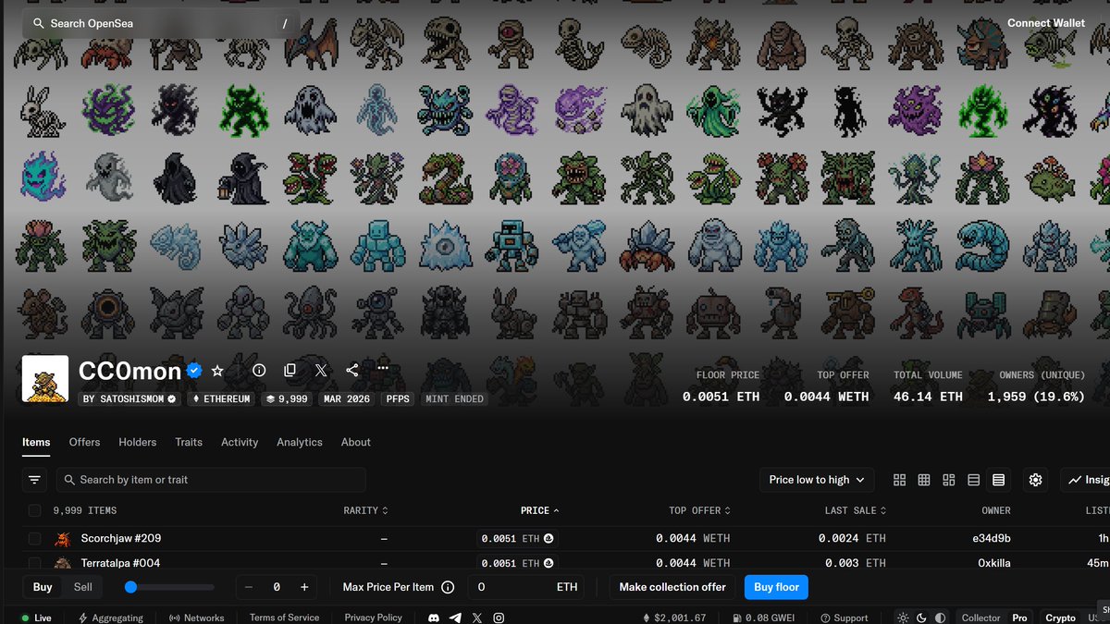Screen dimensions: 1110x624
Task: Open the Price low to high sort dropdown
Action: click(817, 480)
